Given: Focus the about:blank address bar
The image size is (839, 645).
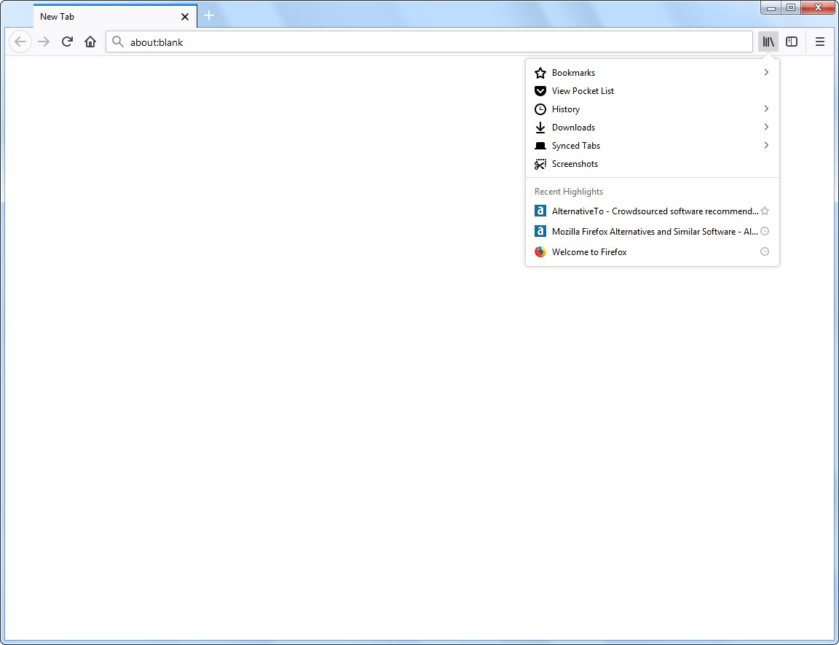Looking at the screenshot, I should (x=429, y=42).
